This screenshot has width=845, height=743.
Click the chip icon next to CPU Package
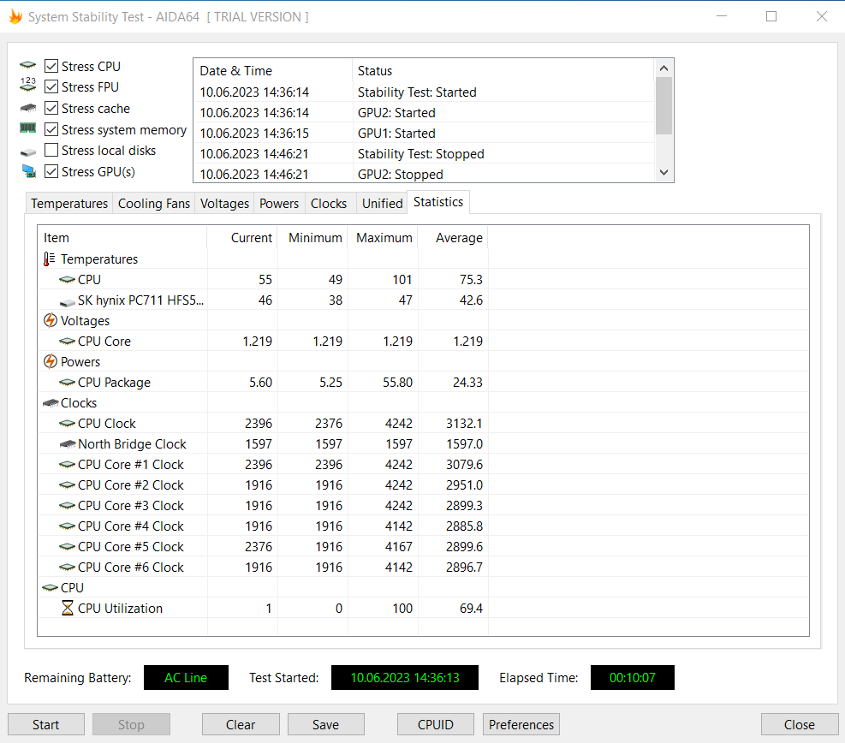coord(67,383)
